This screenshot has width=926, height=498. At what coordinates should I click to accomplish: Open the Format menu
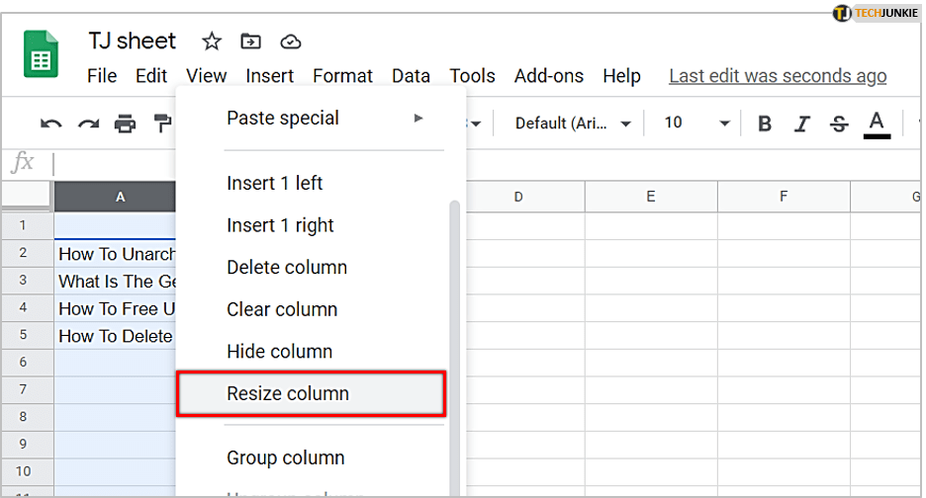point(342,76)
